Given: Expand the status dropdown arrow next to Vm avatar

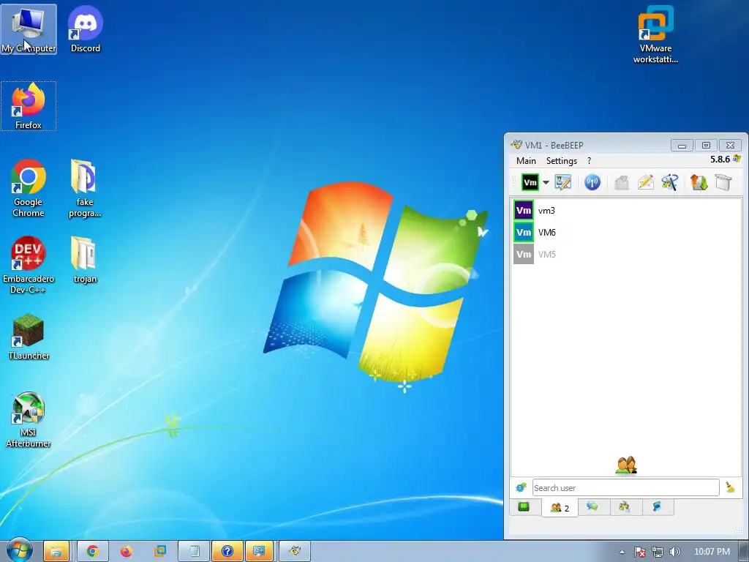Looking at the screenshot, I should 546,182.
